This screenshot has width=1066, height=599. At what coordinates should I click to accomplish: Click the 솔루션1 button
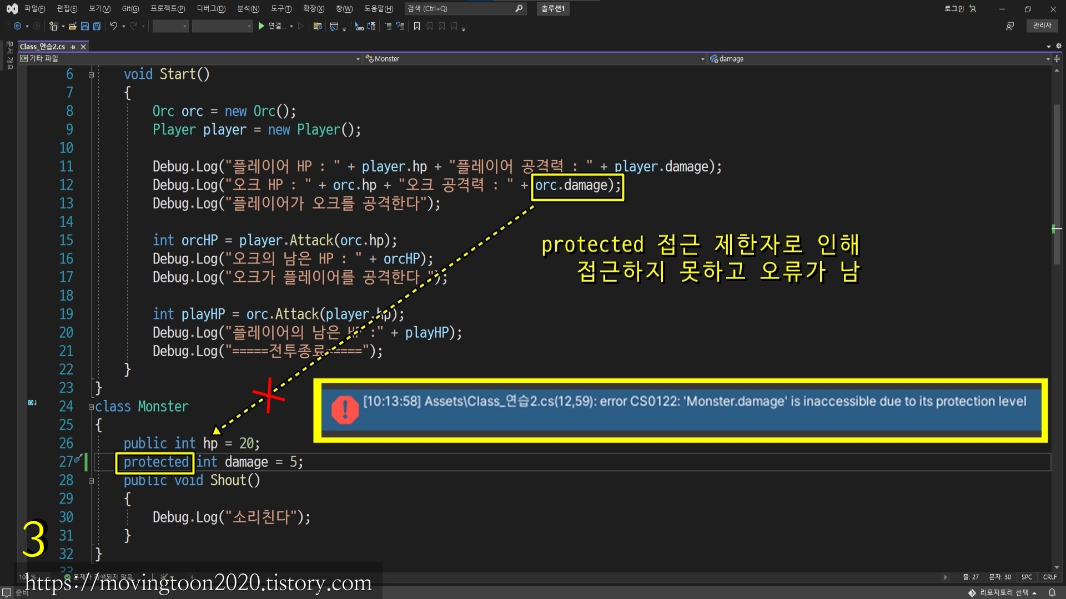(x=553, y=8)
